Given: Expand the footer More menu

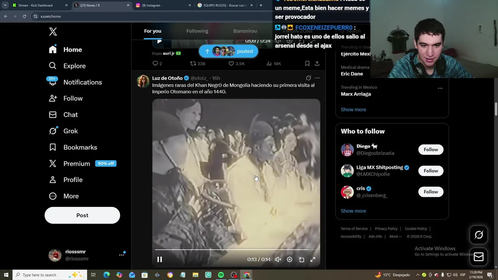Looking at the screenshot, I should (x=395, y=236).
